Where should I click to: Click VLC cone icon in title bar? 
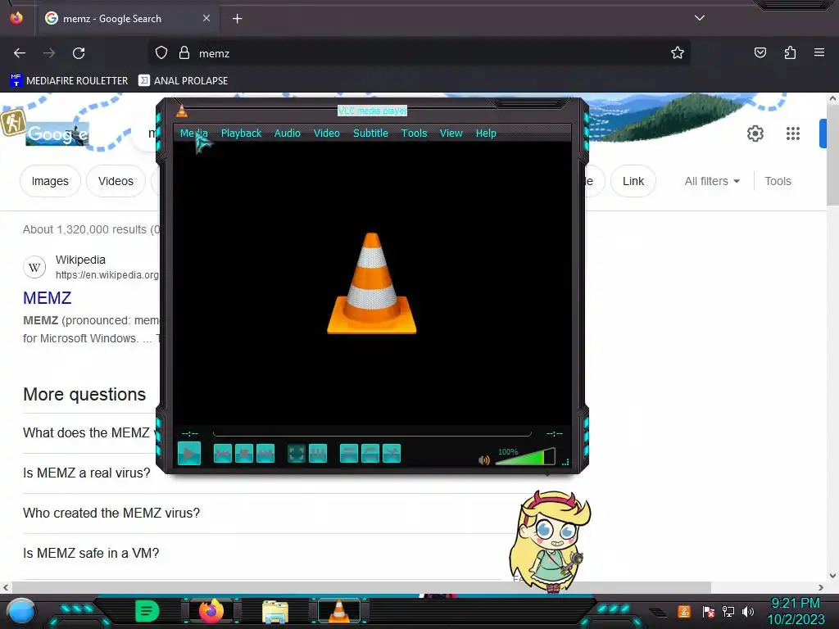click(182, 111)
